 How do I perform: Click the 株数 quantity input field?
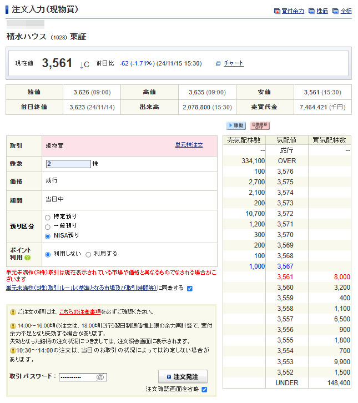(68, 164)
